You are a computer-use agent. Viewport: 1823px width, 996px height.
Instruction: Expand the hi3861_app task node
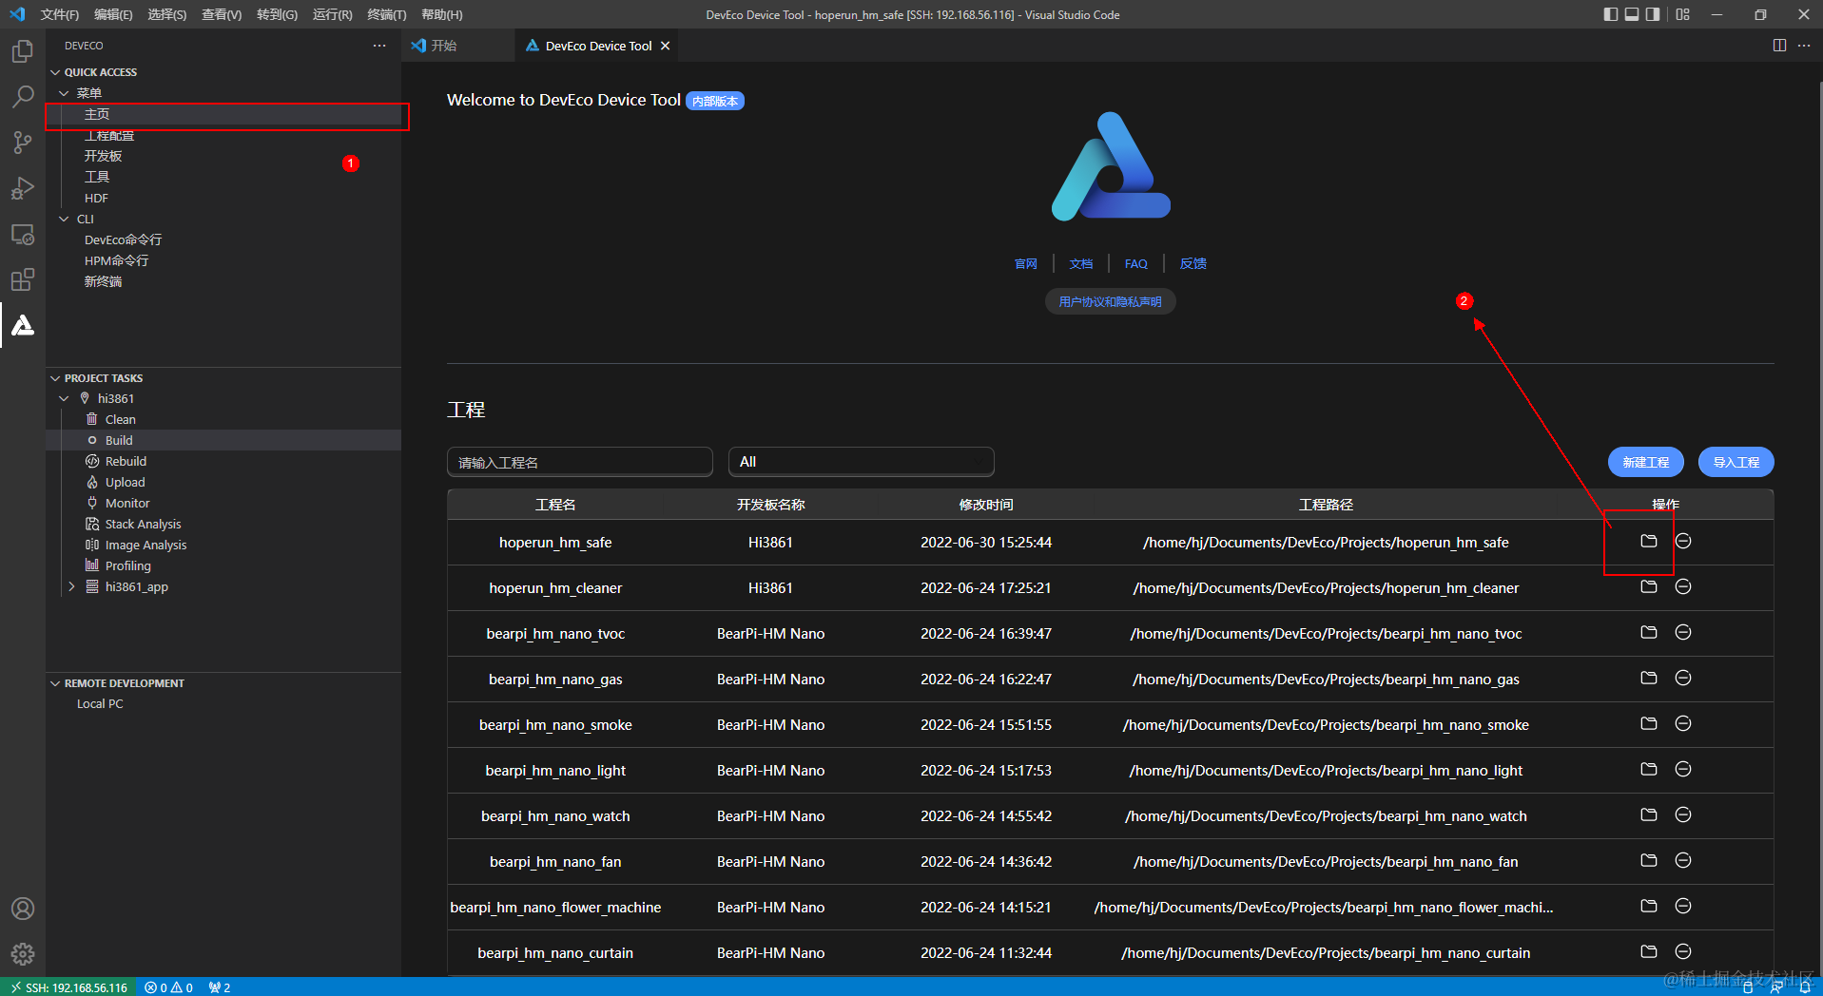pyautogui.click(x=71, y=587)
